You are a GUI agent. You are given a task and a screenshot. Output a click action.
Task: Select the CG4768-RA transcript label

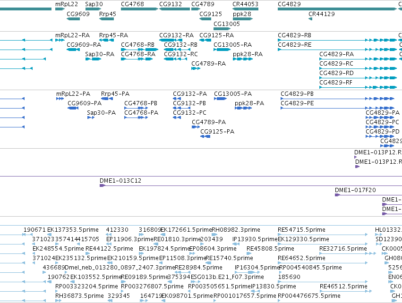(138, 54)
